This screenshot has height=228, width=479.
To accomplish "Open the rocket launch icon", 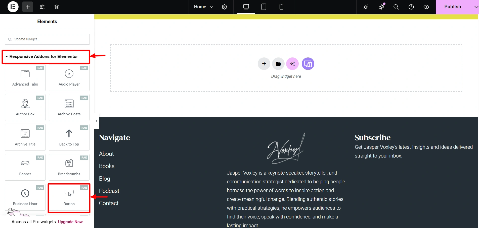I will [366, 7].
